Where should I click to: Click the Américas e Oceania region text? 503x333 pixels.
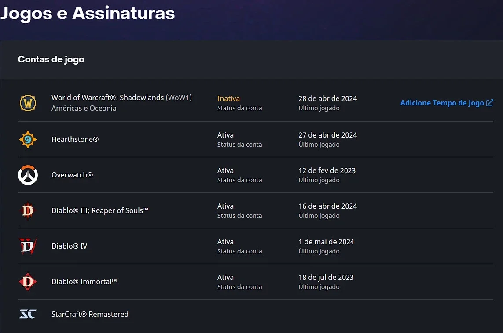[x=84, y=108]
